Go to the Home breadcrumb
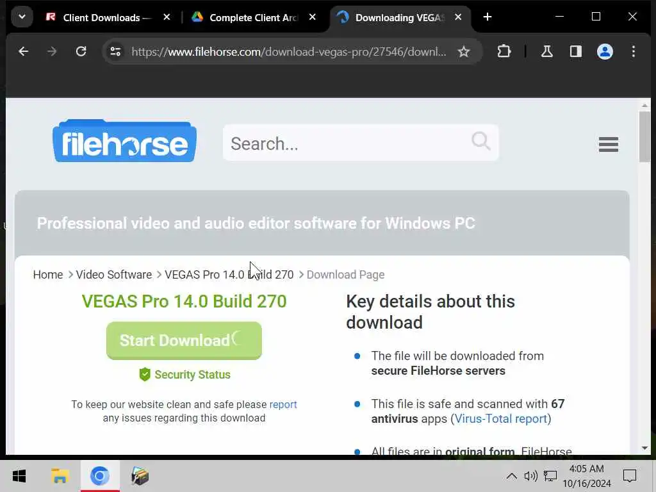The height and width of the screenshot is (492, 656). point(47,275)
